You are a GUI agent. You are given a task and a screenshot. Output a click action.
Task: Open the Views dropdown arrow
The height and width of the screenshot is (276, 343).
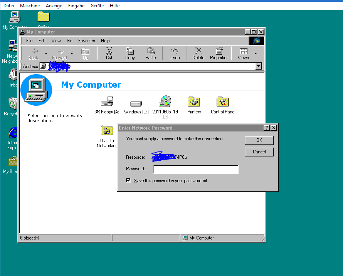tap(256, 53)
